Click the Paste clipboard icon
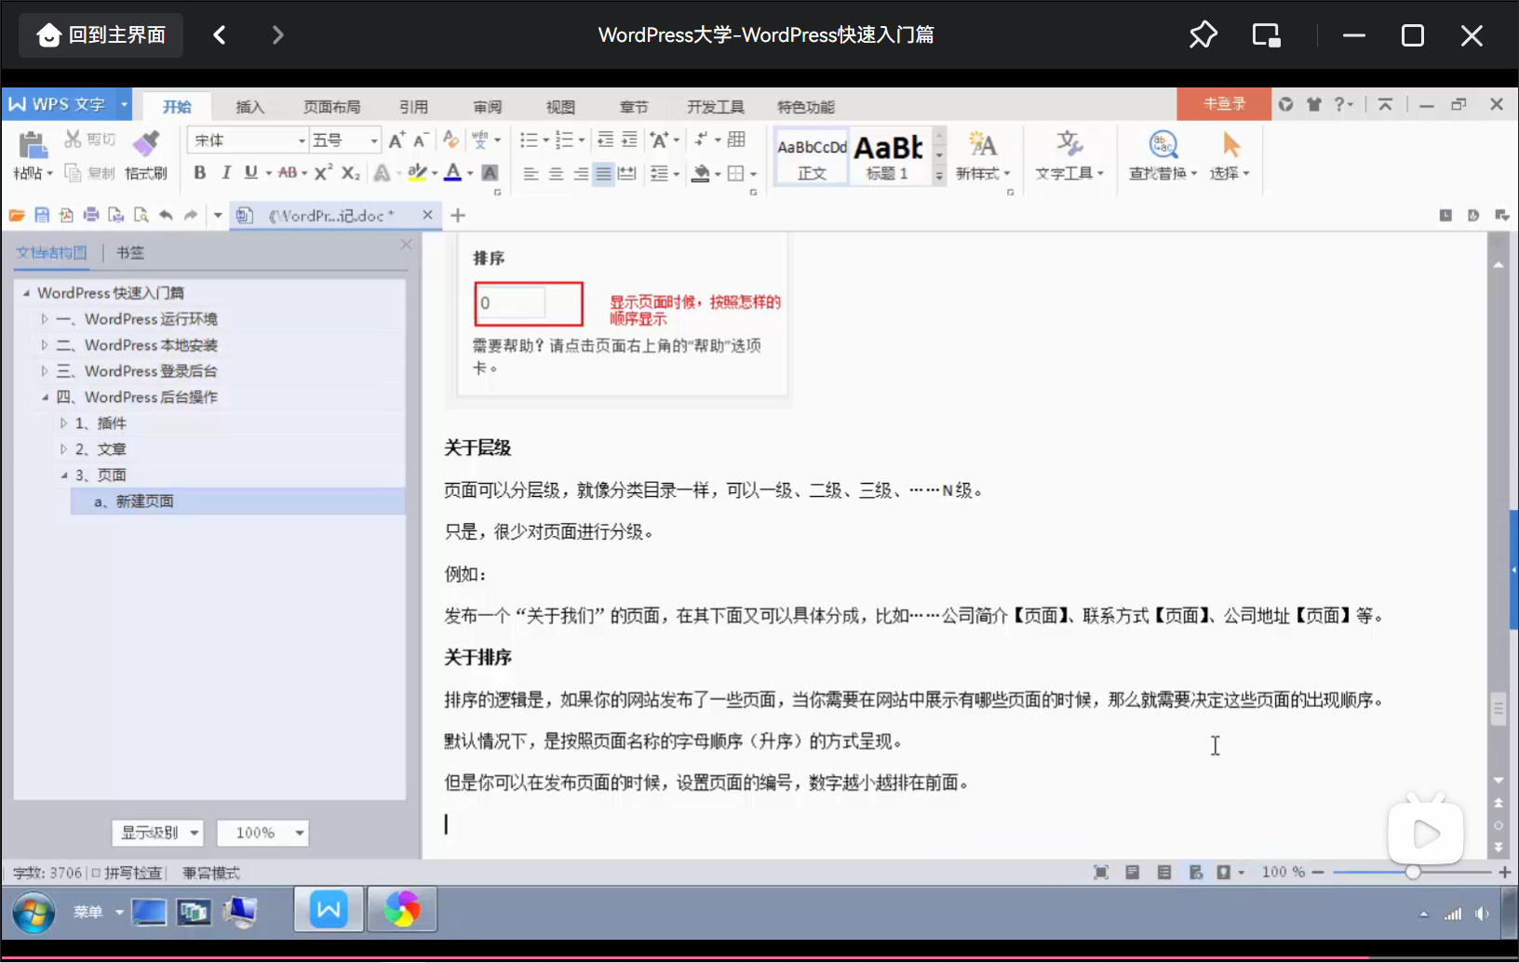The image size is (1519, 963). (x=33, y=145)
